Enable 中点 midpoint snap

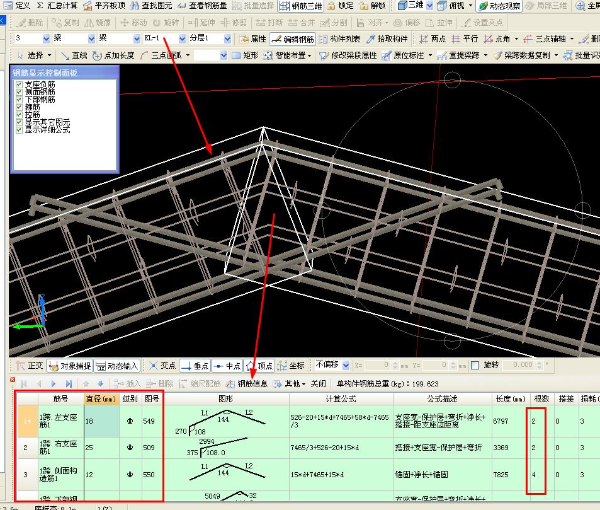227,366
